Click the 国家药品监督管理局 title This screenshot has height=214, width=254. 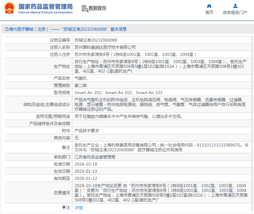pos(46,7)
